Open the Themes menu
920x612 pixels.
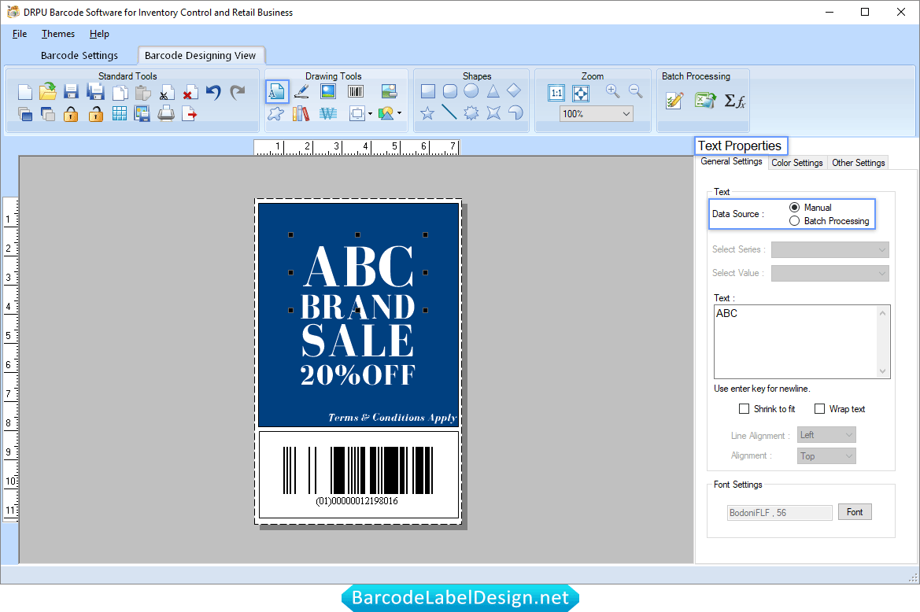click(58, 34)
